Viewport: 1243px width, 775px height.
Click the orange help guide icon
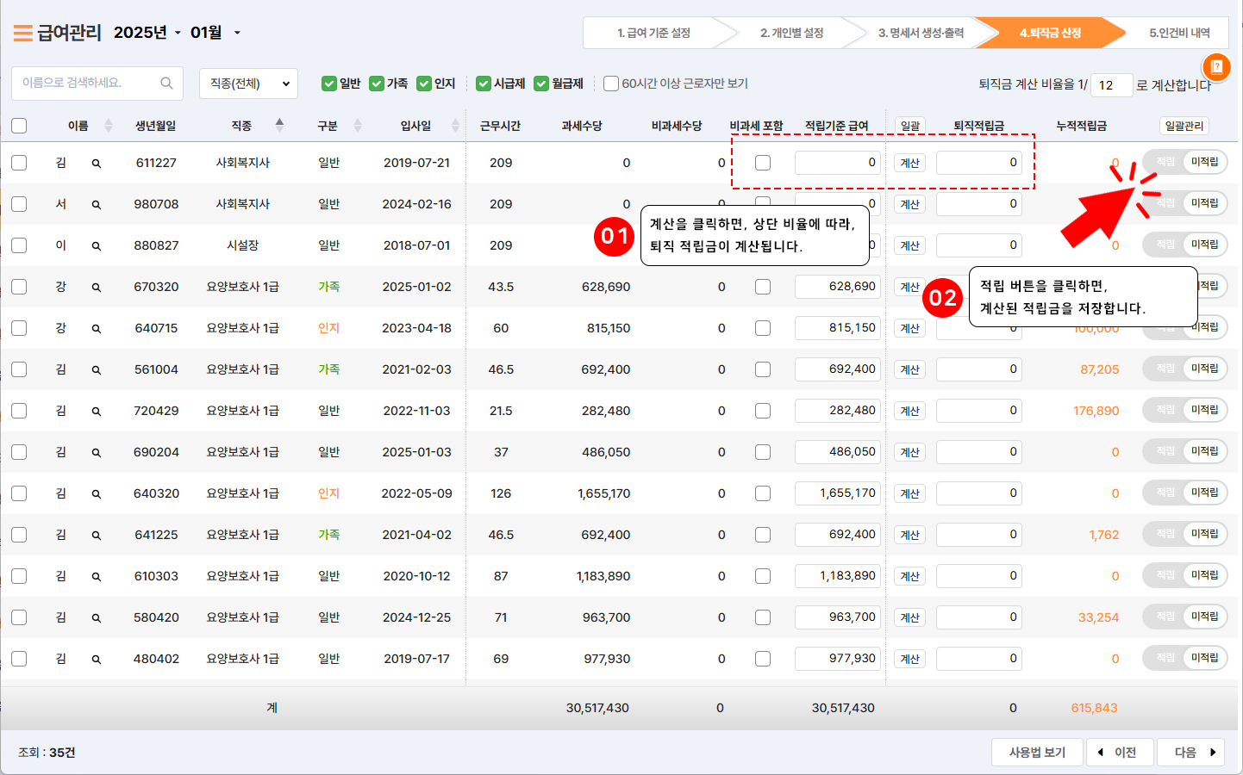pyautogui.click(x=1216, y=66)
